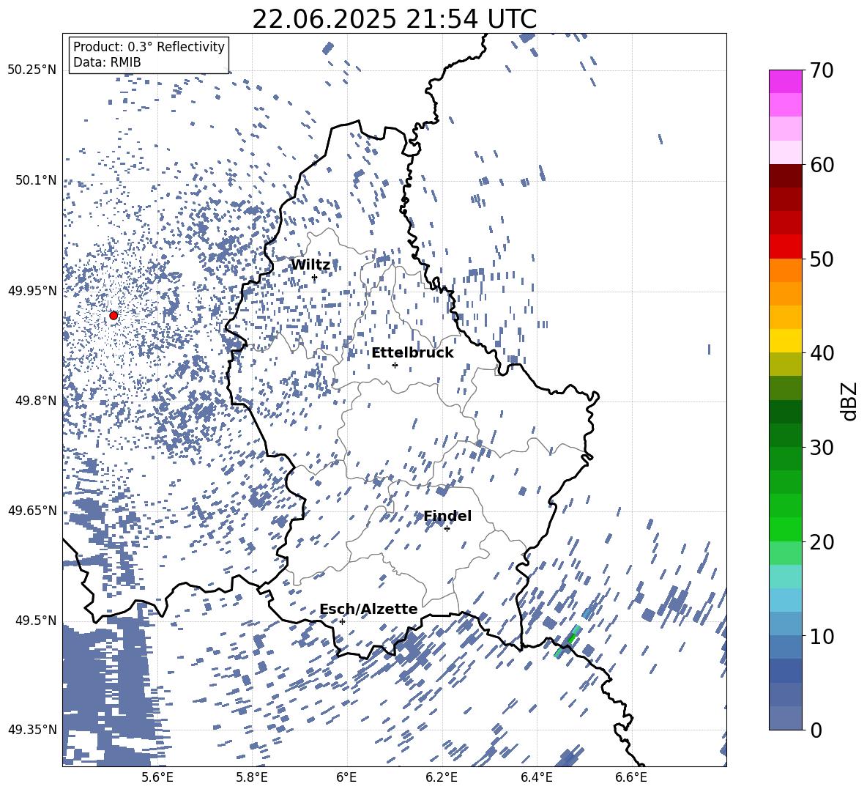Screen dimensions: 867x792
Task: Click the colorbar tick label 40
Action: click(822, 353)
